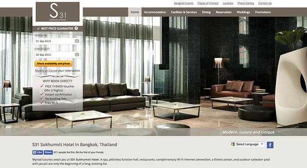Click the Facebook Share button
Screen dimensions: 307x168
click(48, 152)
